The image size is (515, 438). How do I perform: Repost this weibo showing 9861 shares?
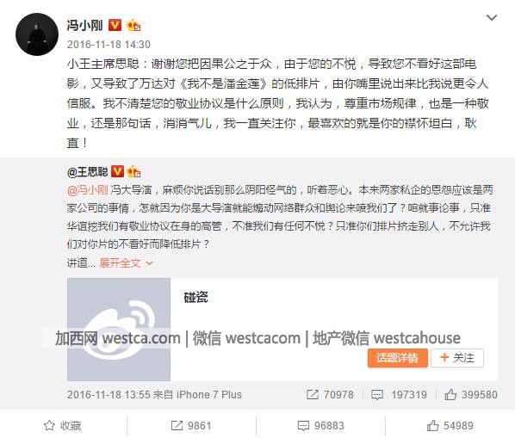[191, 426]
